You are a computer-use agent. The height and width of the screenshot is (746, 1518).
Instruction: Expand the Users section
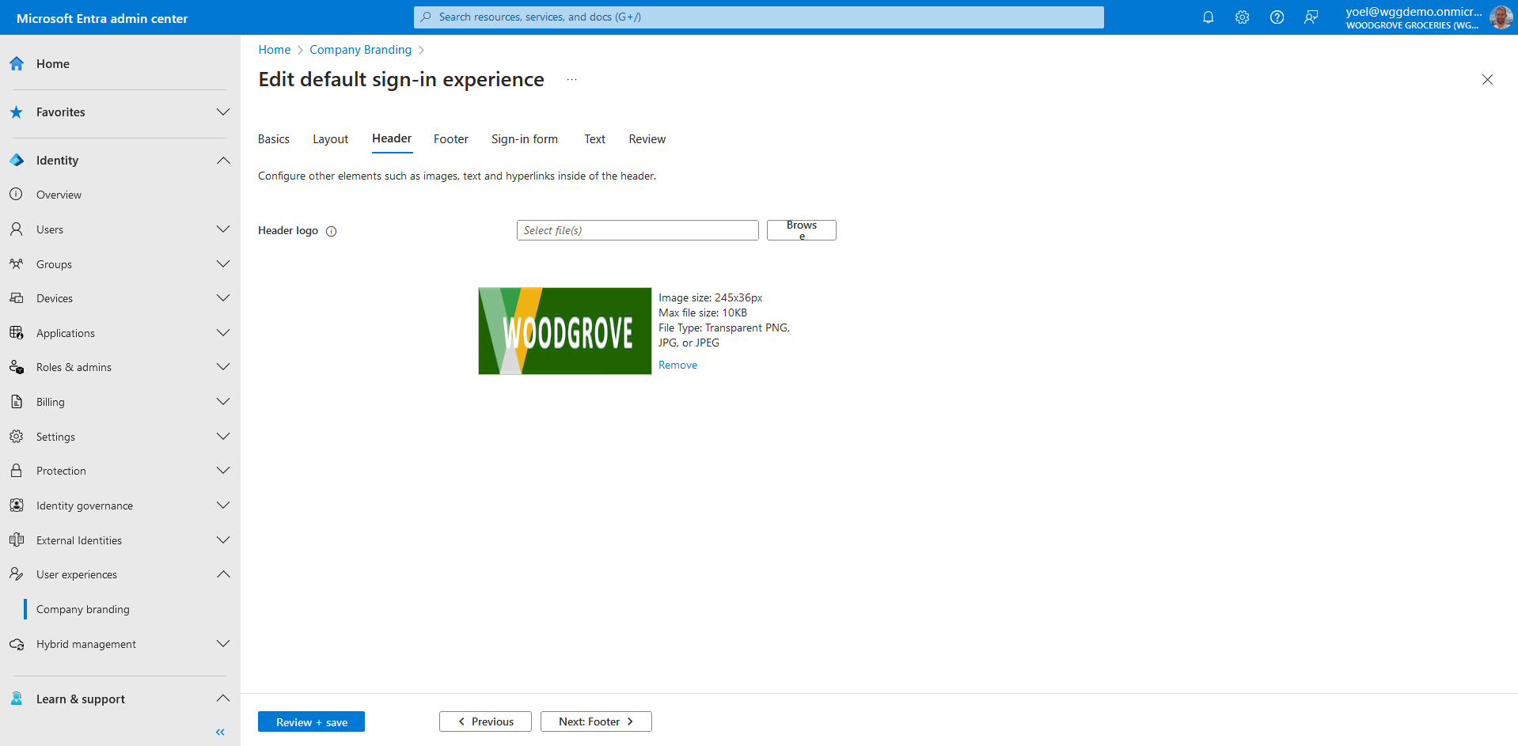pos(223,229)
